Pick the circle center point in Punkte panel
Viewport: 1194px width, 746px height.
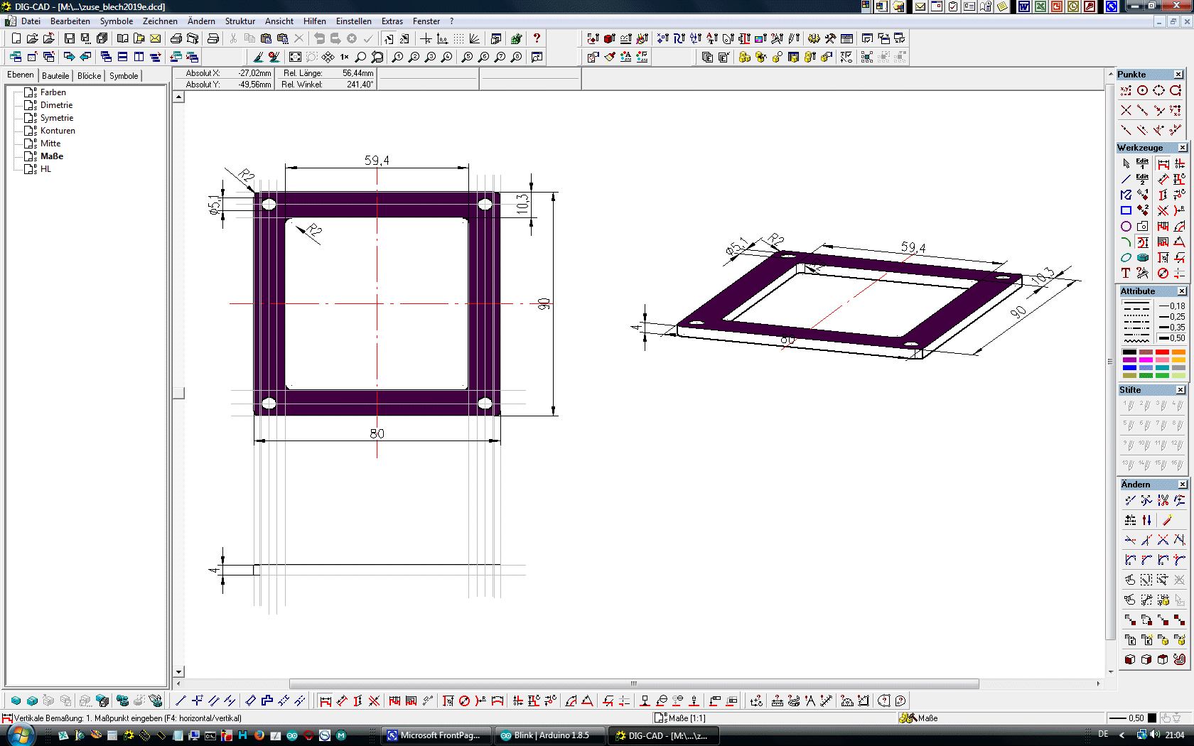coord(1142,90)
